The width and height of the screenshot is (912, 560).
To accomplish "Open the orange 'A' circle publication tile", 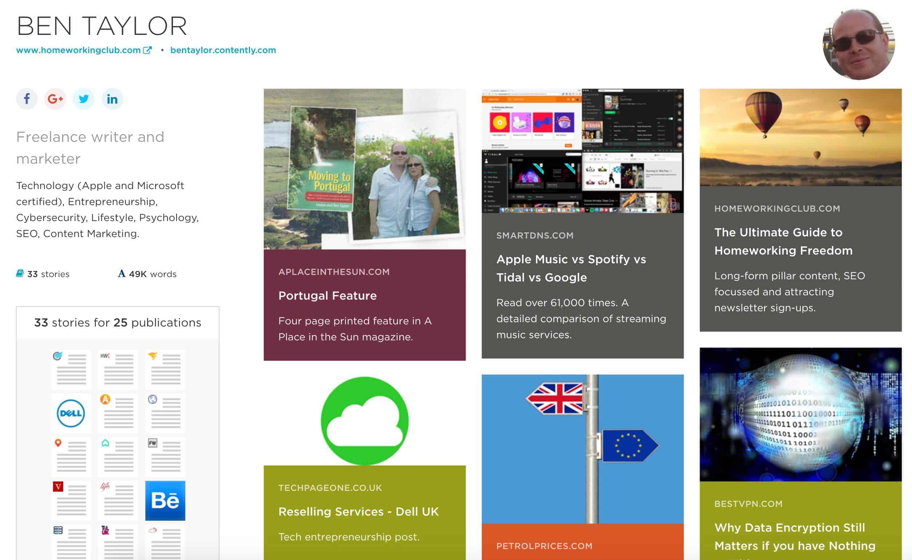I will pyautogui.click(x=118, y=413).
